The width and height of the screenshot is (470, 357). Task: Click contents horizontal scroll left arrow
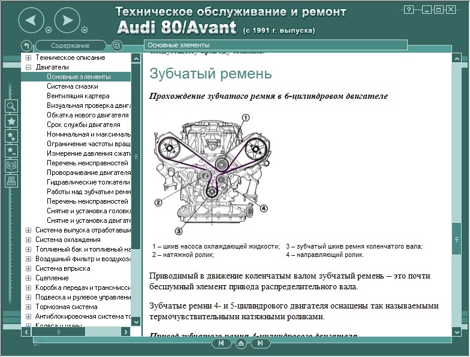pyautogui.click(x=26, y=332)
